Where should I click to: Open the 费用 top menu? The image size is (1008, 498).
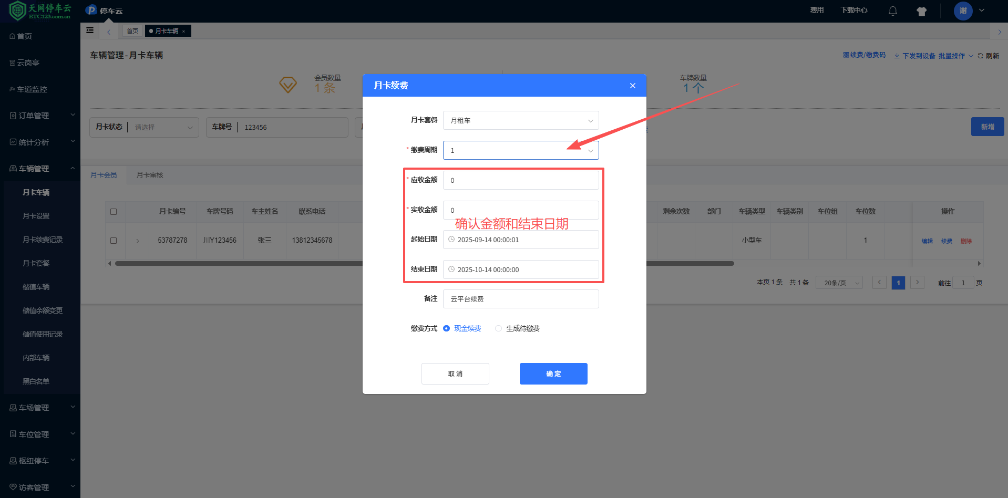817,11
